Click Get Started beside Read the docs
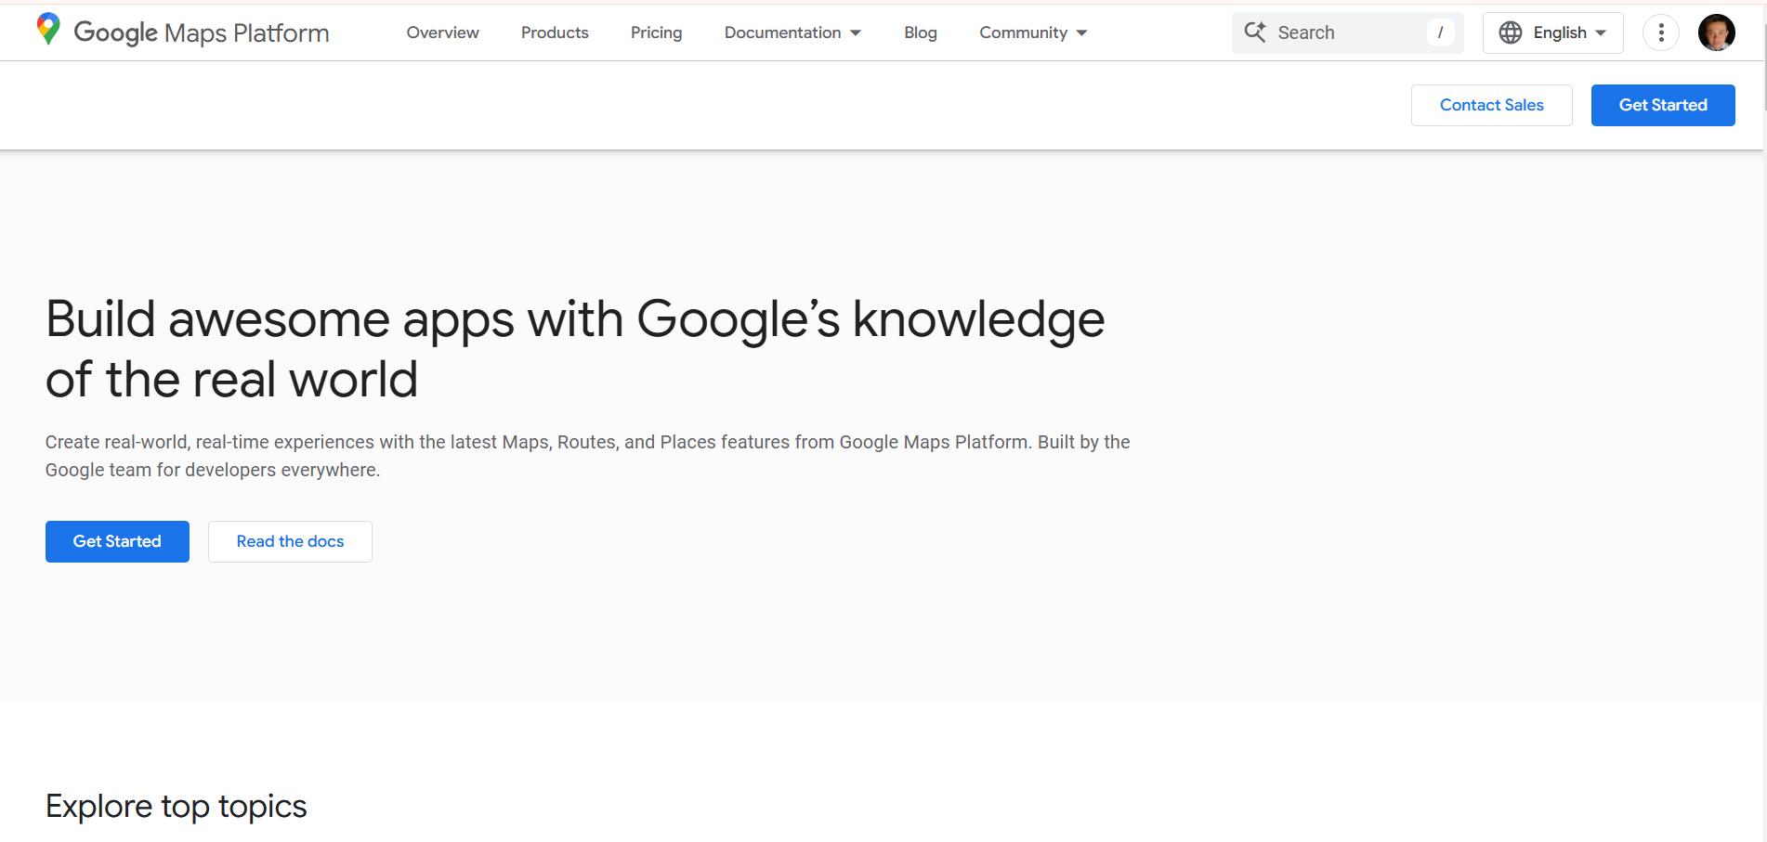The width and height of the screenshot is (1767, 842). tap(117, 541)
